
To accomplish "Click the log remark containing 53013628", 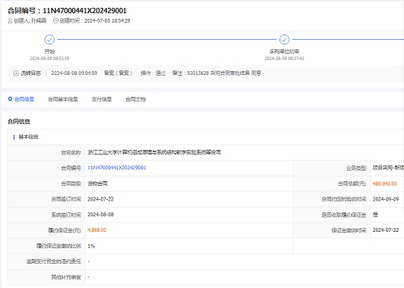I will point(217,73).
